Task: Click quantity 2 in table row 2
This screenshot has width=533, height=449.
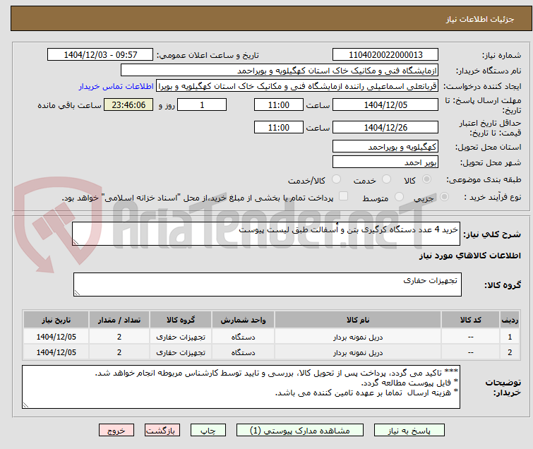Action: coord(119,352)
